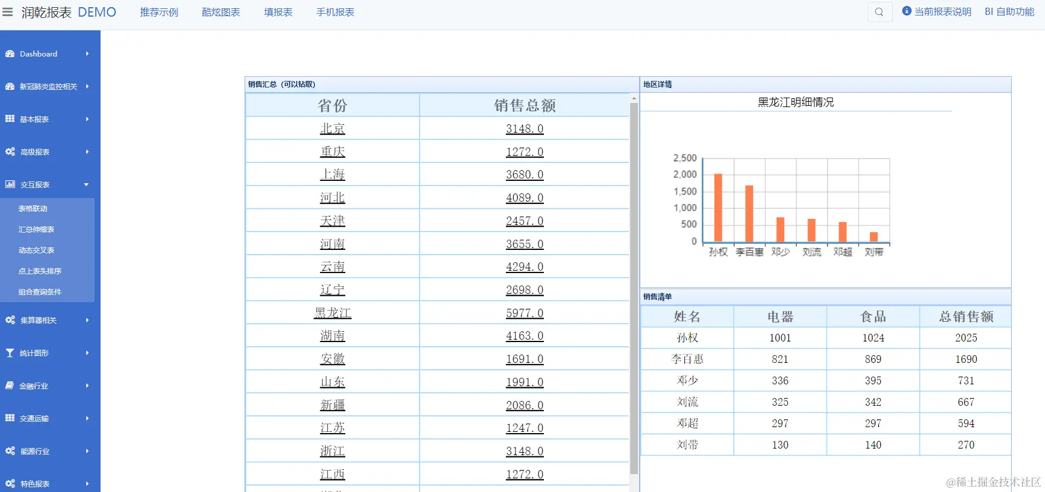
Task: Open the 填报表 top menu
Action: coord(278,12)
